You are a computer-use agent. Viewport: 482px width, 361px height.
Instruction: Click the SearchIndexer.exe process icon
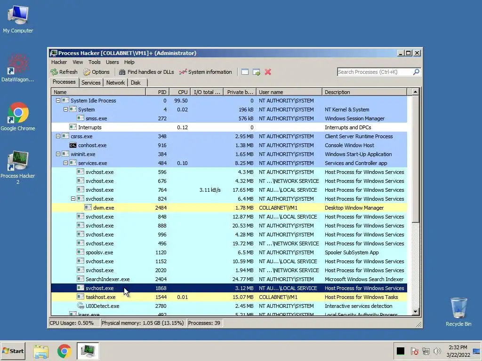point(80,279)
